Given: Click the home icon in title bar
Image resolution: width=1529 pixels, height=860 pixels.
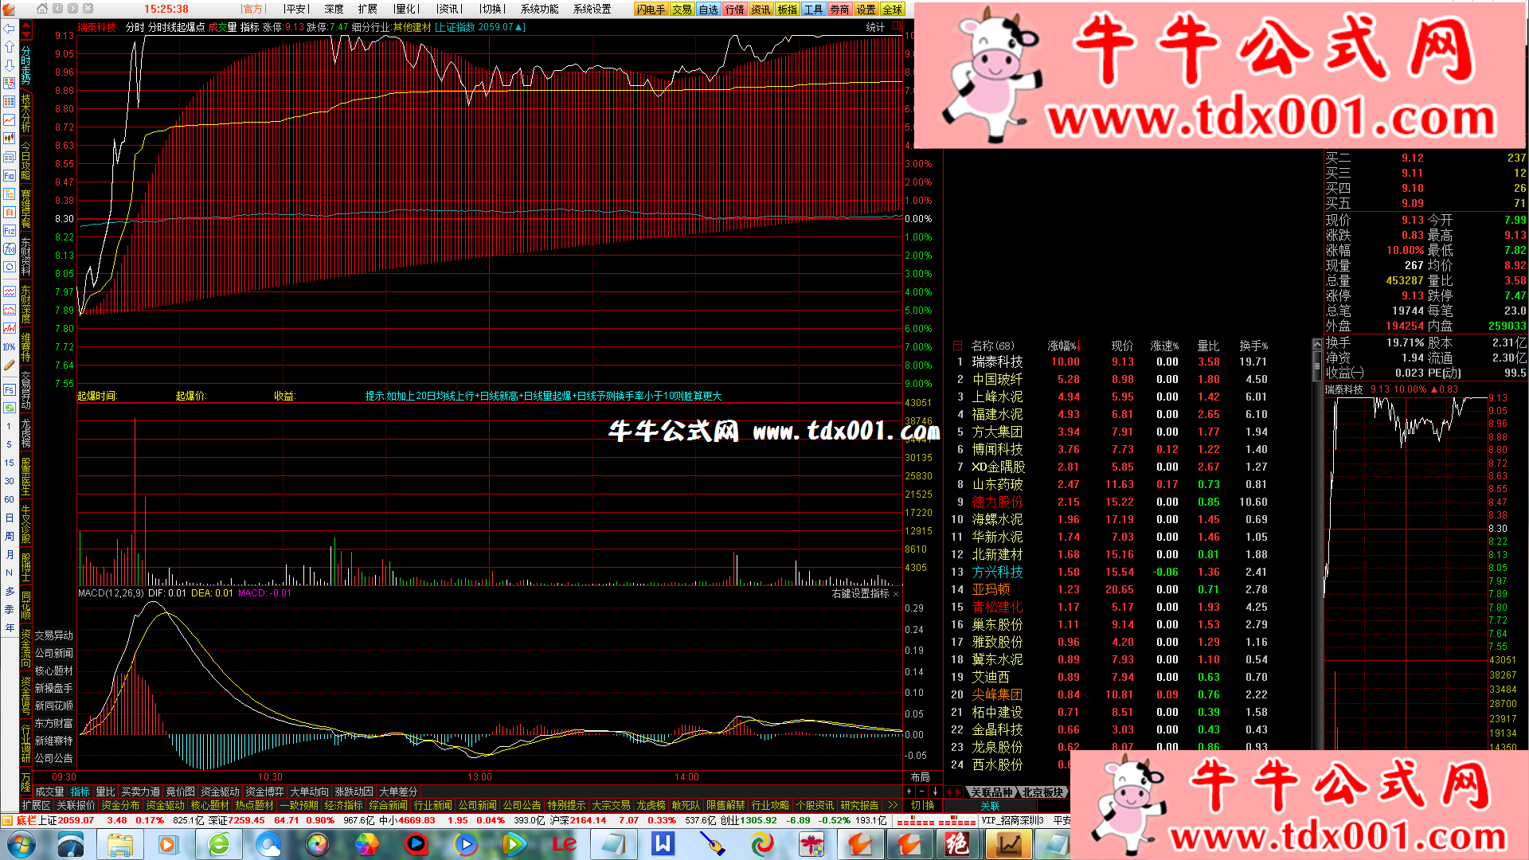Looking at the screenshot, I should pos(43,9).
